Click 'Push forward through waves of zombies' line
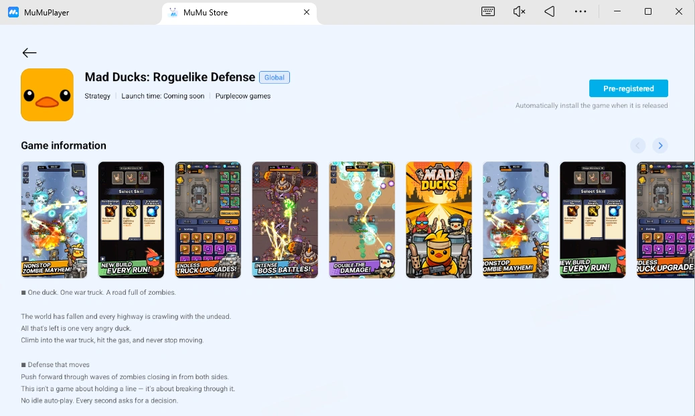Viewport: 695px width, 416px height. [125, 376]
